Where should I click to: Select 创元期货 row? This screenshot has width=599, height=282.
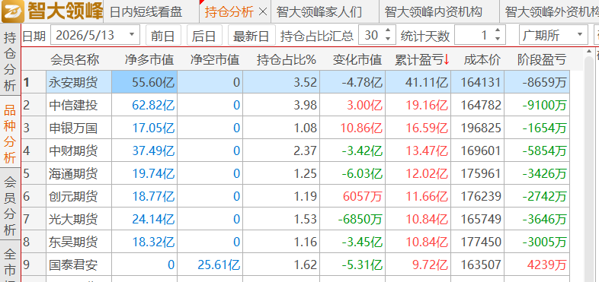click(295, 196)
